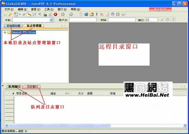Switch to the 本地驱动器 tab
Viewport: 189px width, 134px height.
pyautogui.click(x=13, y=26)
